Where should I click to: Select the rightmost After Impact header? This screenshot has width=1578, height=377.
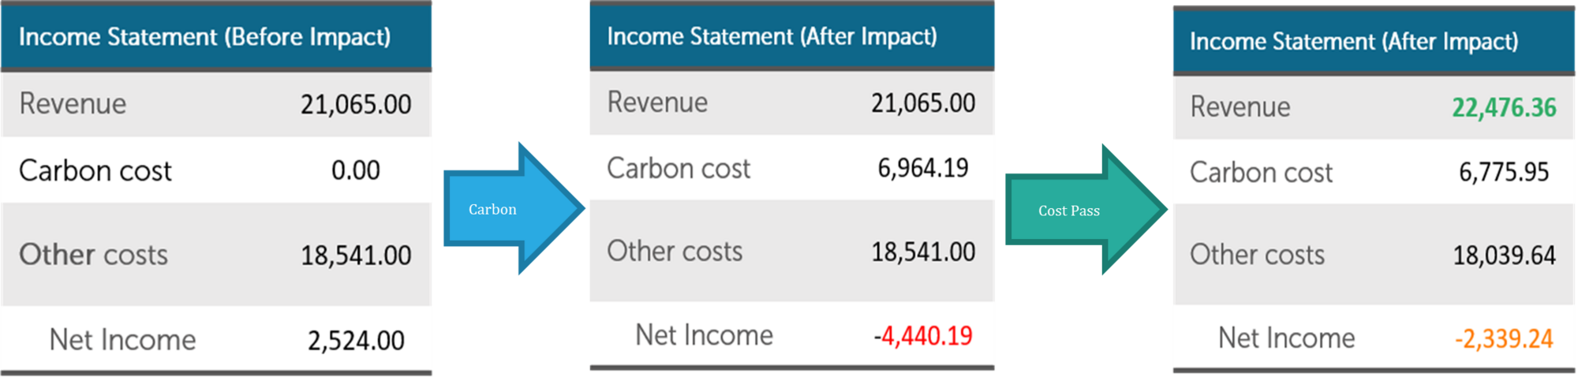[x=1374, y=41]
